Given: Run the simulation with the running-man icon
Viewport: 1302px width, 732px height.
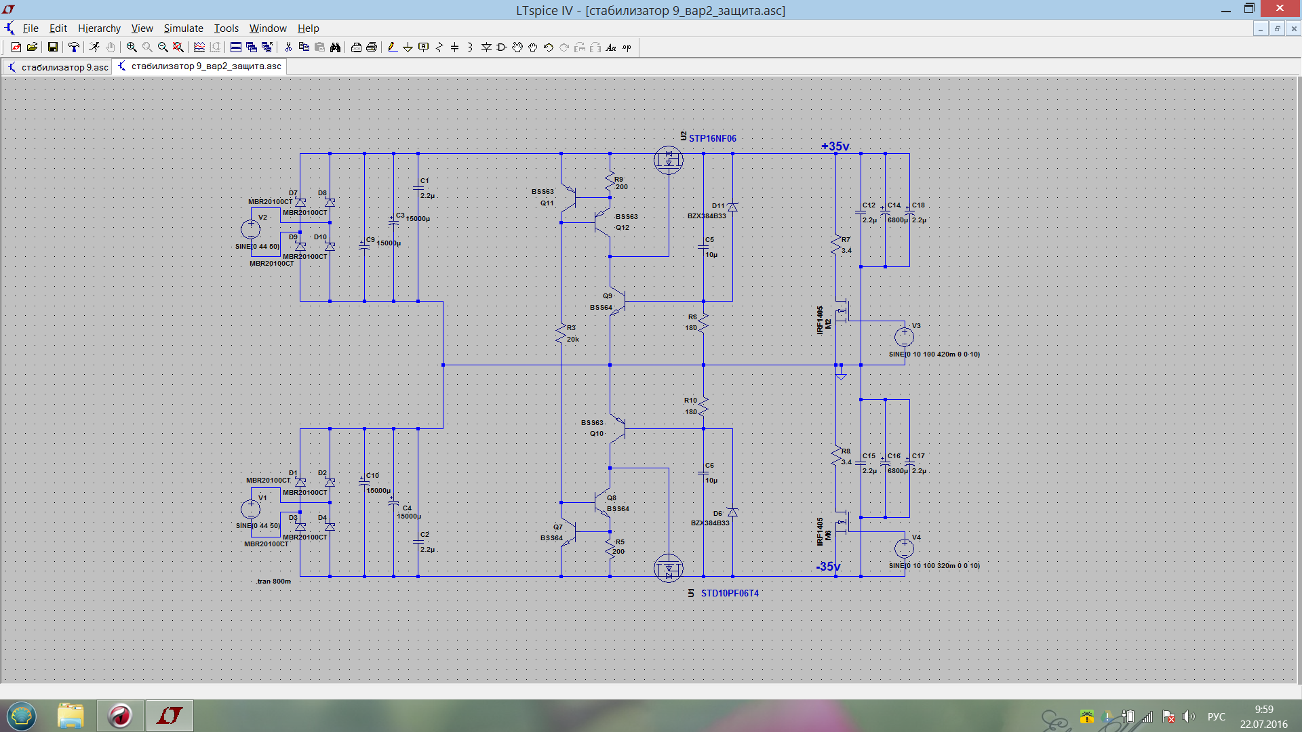Looking at the screenshot, I should (x=94, y=47).
